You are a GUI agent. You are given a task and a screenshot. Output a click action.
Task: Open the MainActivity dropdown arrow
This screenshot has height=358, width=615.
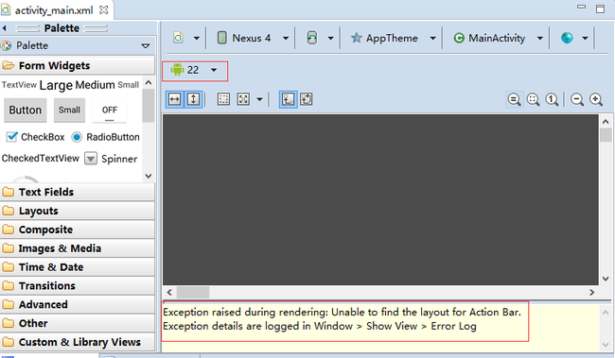[x=540, y=39]
